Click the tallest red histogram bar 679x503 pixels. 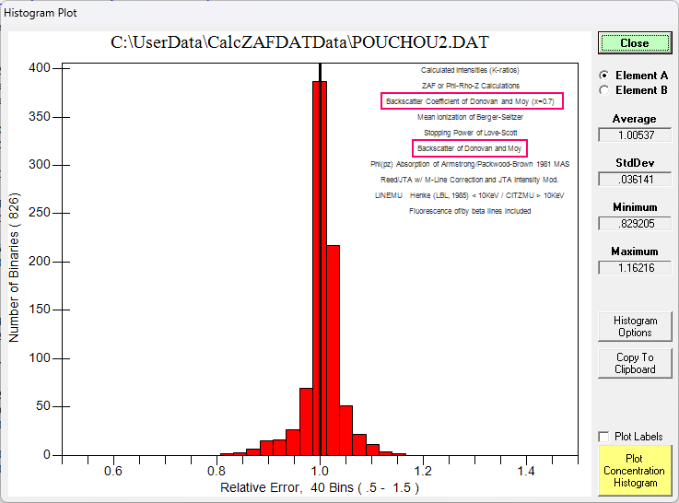coord(320,276)
